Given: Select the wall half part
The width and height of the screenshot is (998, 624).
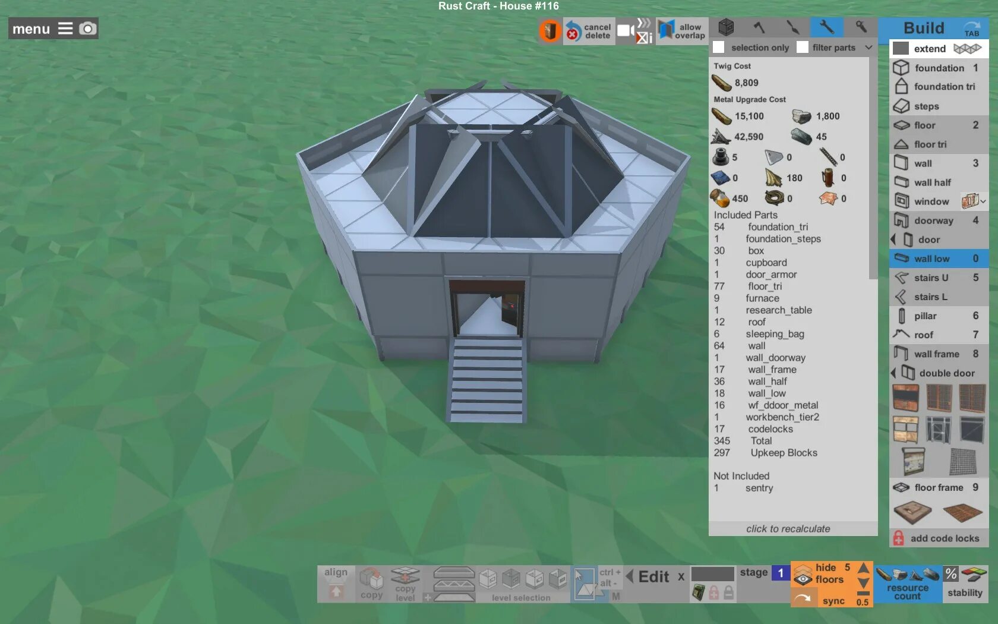Looking at the screenshot, I should coord(939,182).
